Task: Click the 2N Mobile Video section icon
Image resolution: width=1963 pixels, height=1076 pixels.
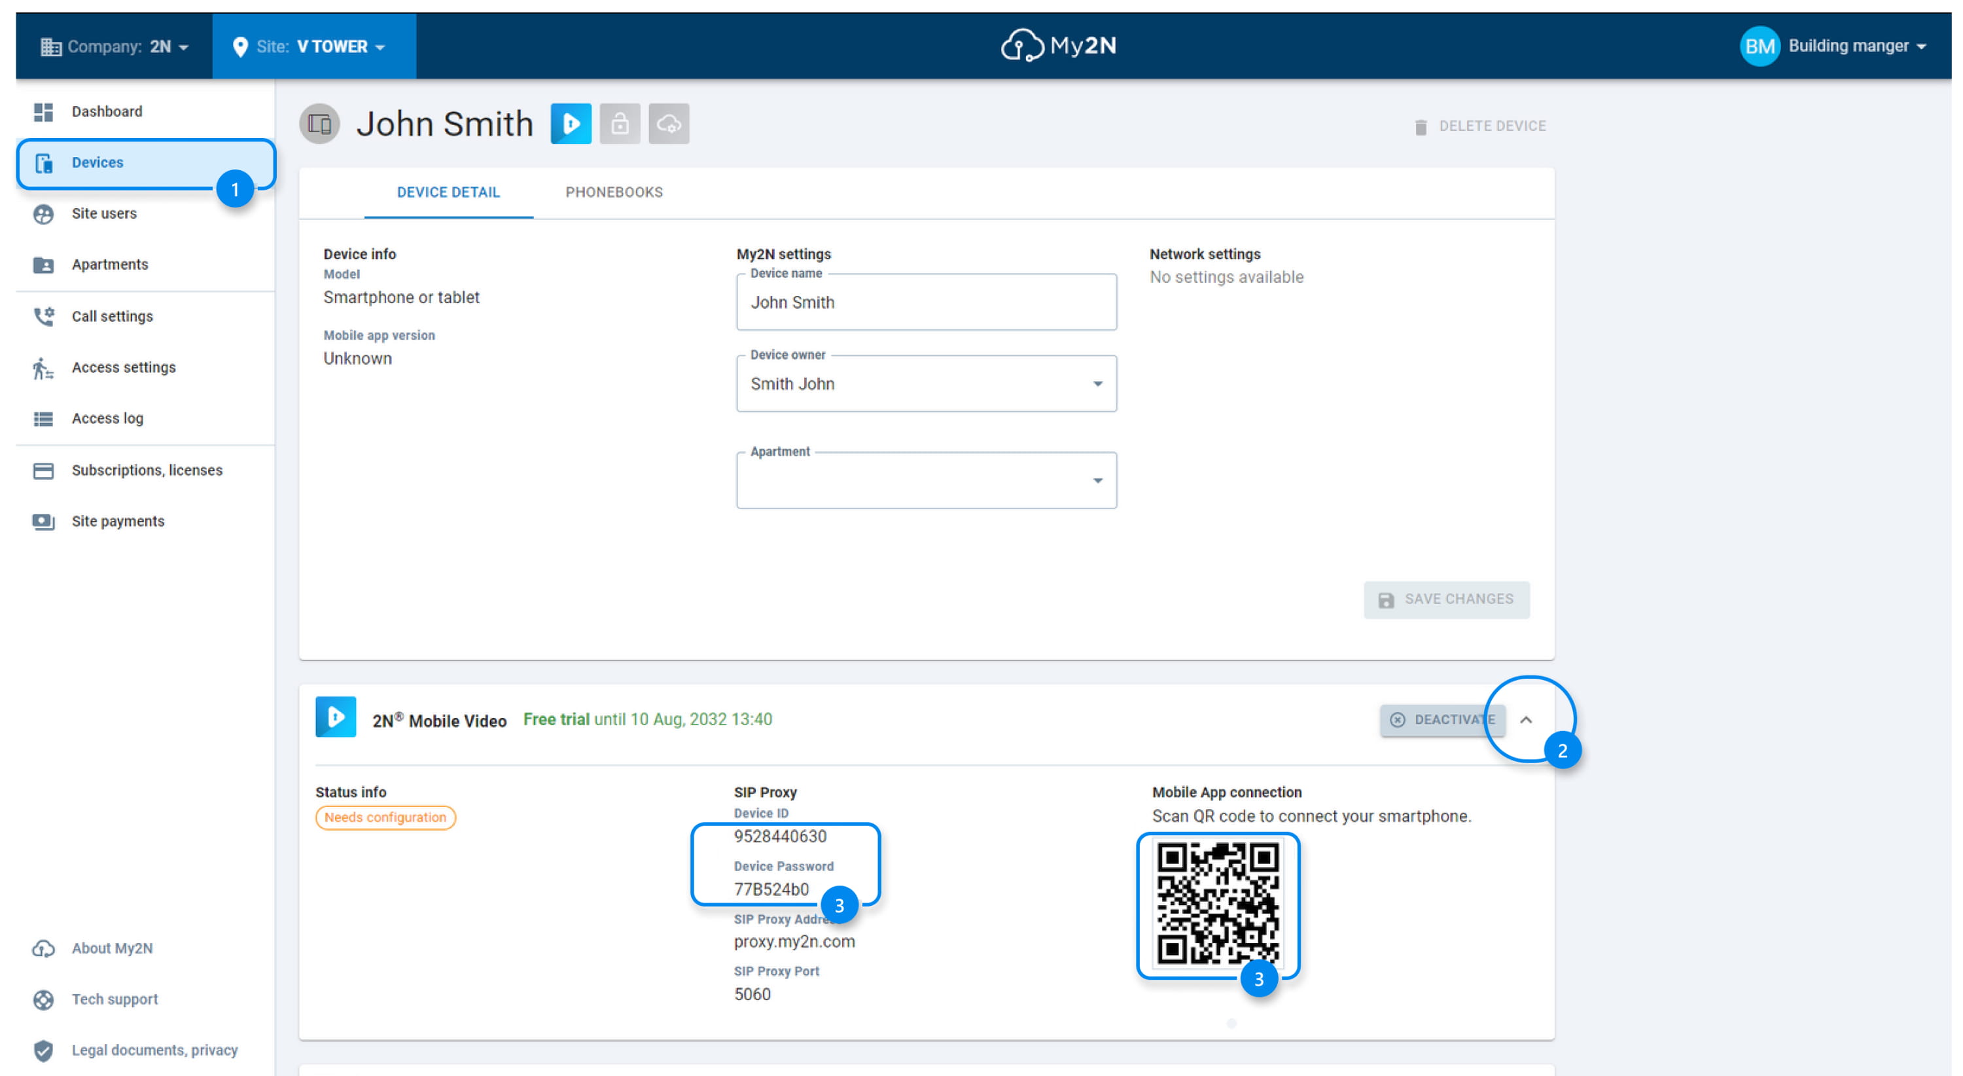Action: point(335,717)
